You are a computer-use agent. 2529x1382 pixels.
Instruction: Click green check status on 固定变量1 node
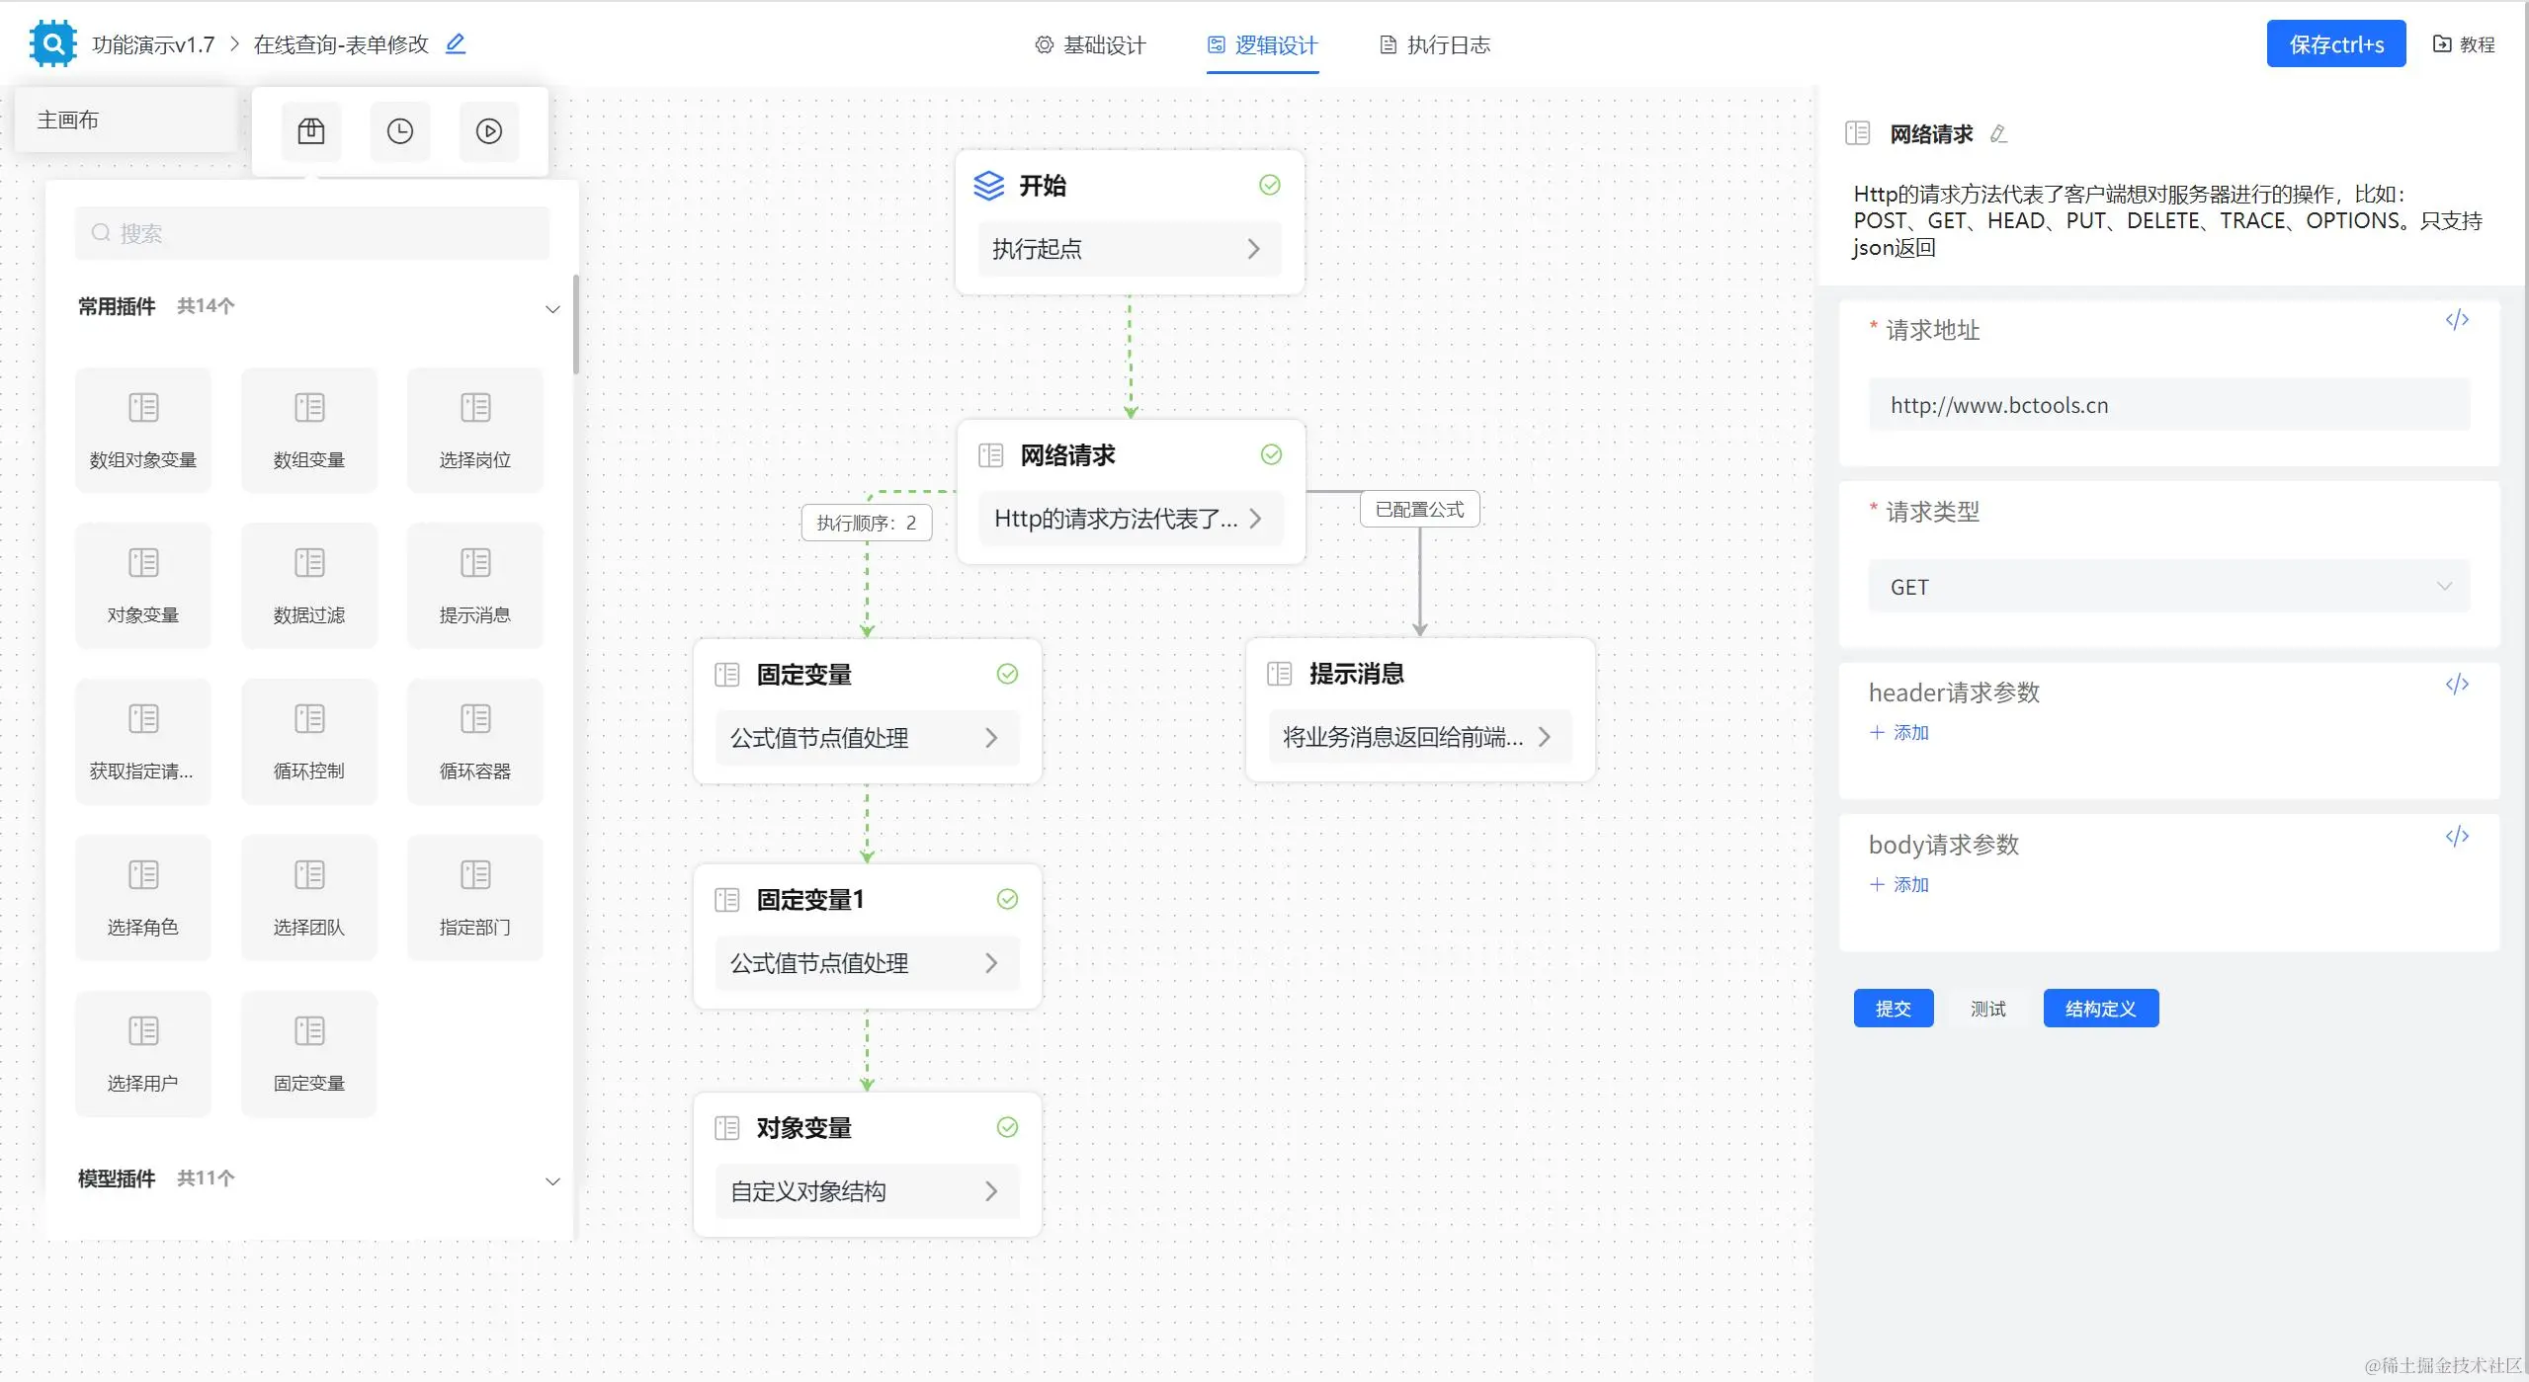tap(1007, 900)
